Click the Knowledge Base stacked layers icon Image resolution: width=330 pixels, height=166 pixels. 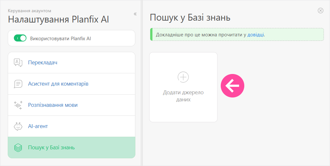click(x=18, y=148)
